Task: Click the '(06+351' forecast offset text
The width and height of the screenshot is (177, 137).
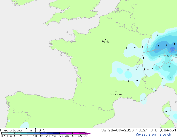Action: [168, 130]
